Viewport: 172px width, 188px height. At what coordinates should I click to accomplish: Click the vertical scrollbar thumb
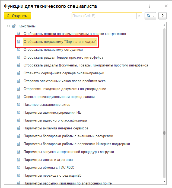click(164, 133)
